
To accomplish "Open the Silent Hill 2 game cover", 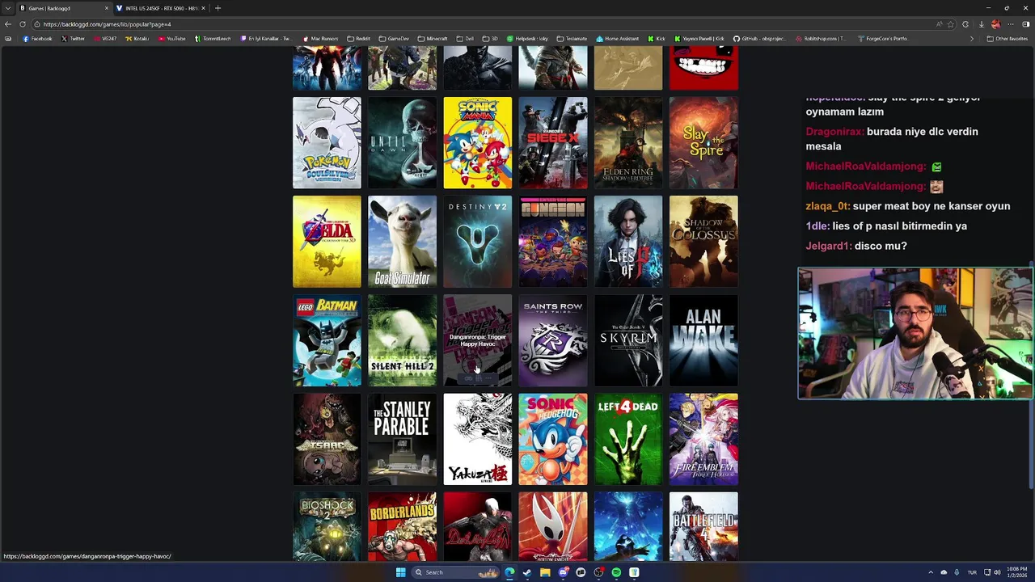I will pos(402,340).
